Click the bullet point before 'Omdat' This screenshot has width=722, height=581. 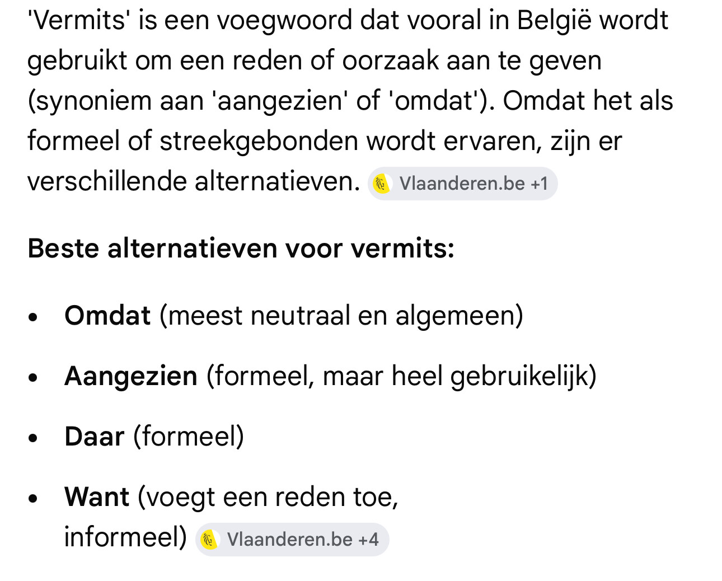(x=33, y=317)
